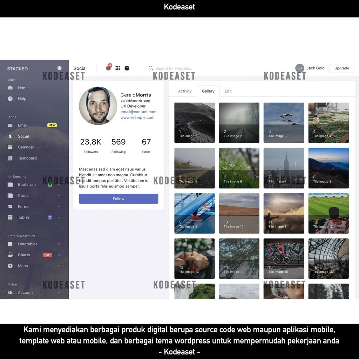Expand the Charts menu chevron

59,255
